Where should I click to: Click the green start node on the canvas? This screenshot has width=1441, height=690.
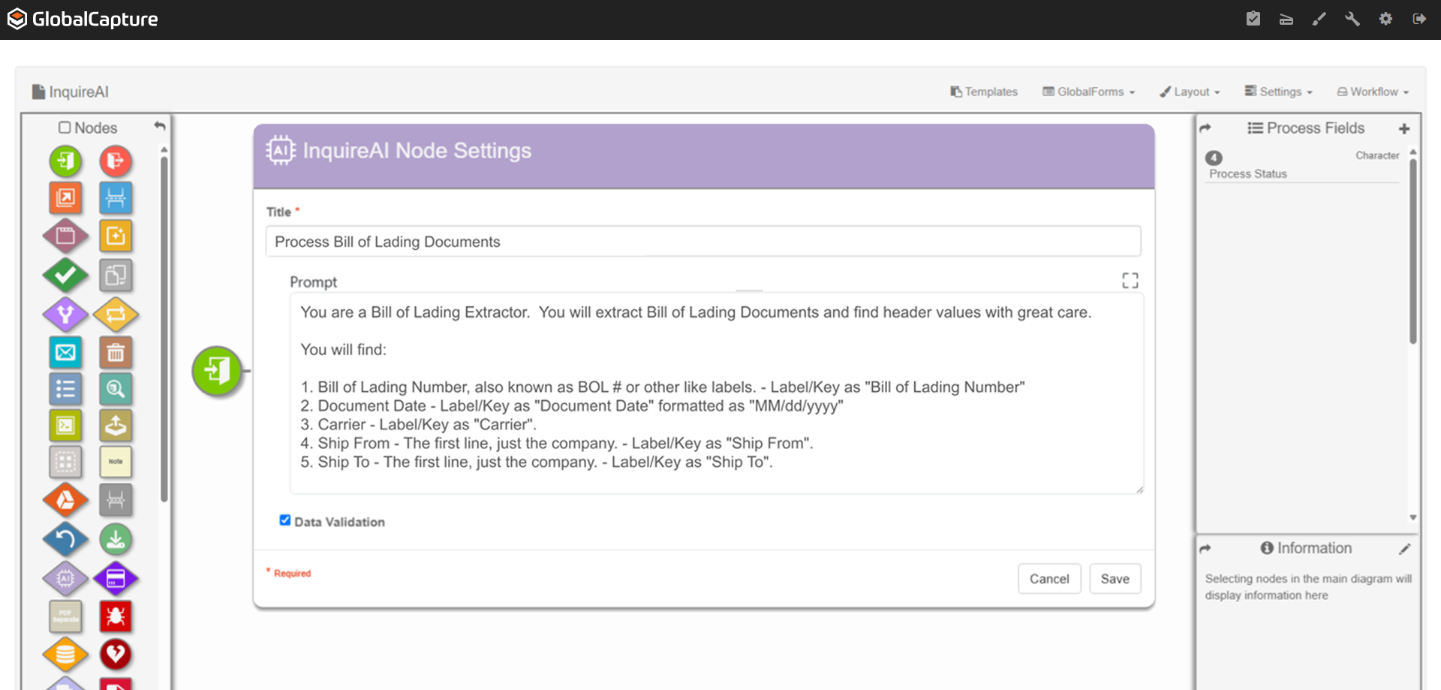point(217,371)
